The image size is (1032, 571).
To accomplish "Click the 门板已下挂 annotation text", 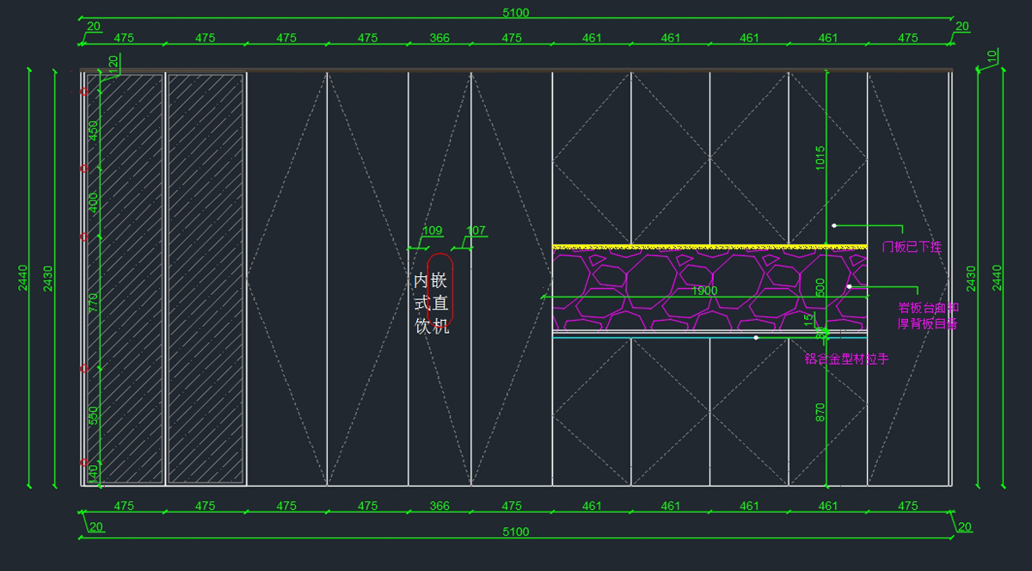I will click(912, 247).
